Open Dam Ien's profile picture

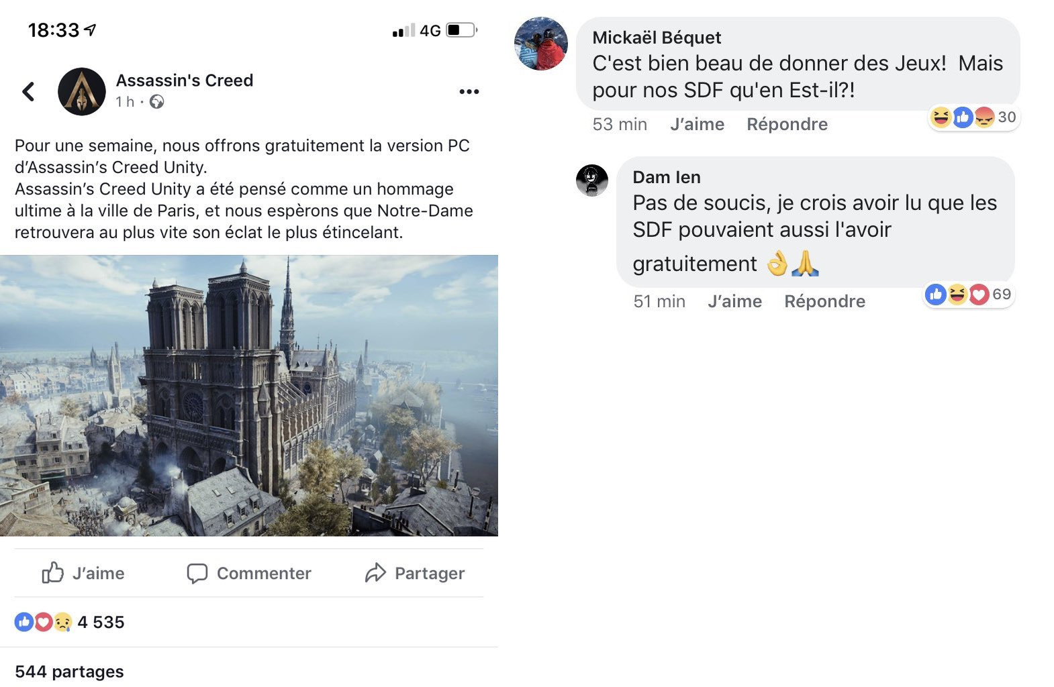point(591,180)
